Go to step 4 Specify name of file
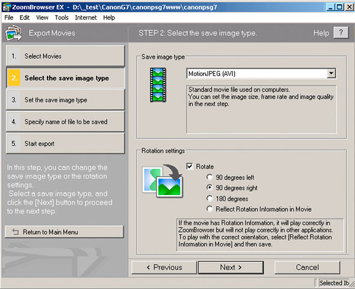 (x=65, y=122)
